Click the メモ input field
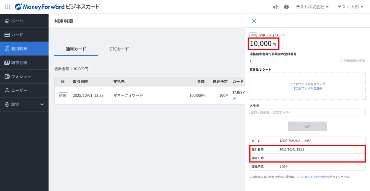The image size is (370, 191). pos(308,112)
